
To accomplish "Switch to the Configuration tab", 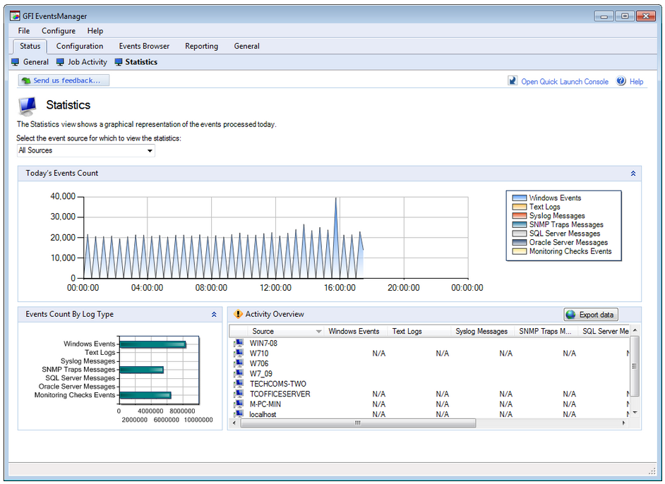I will [x=80, y=46].
